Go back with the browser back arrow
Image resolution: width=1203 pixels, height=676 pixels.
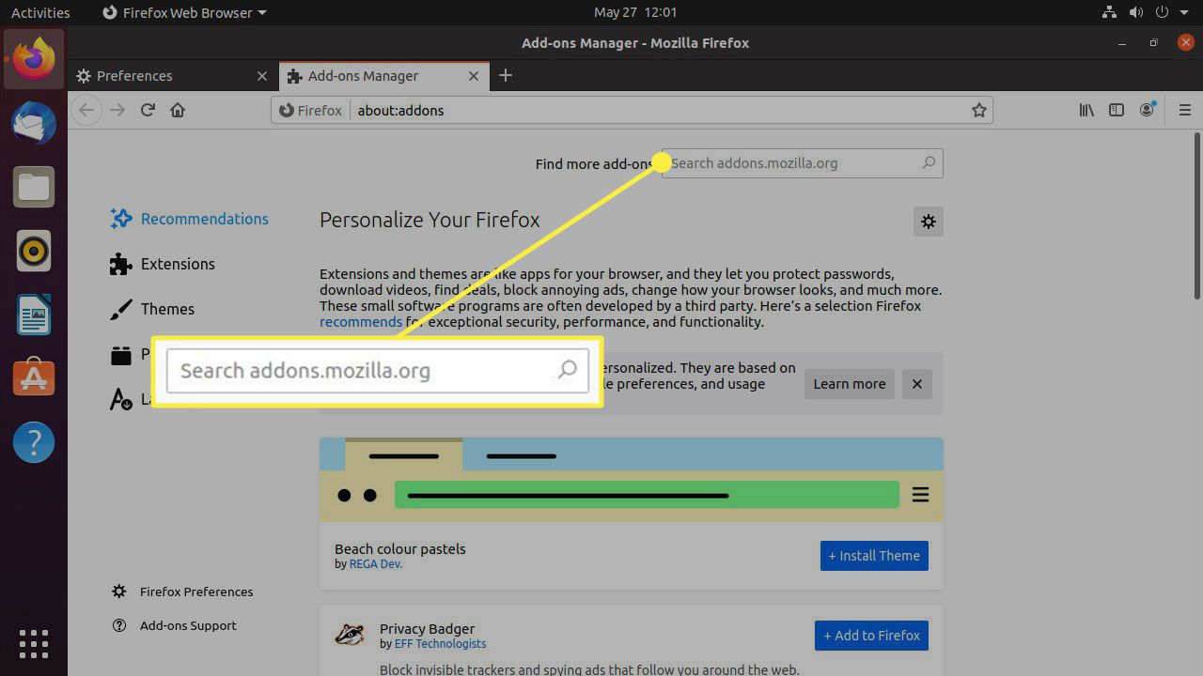(86, 110)
